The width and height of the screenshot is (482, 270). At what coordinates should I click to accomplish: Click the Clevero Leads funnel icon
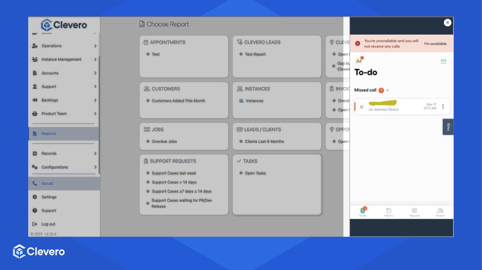pyautogui.click(x=240, y=42)
